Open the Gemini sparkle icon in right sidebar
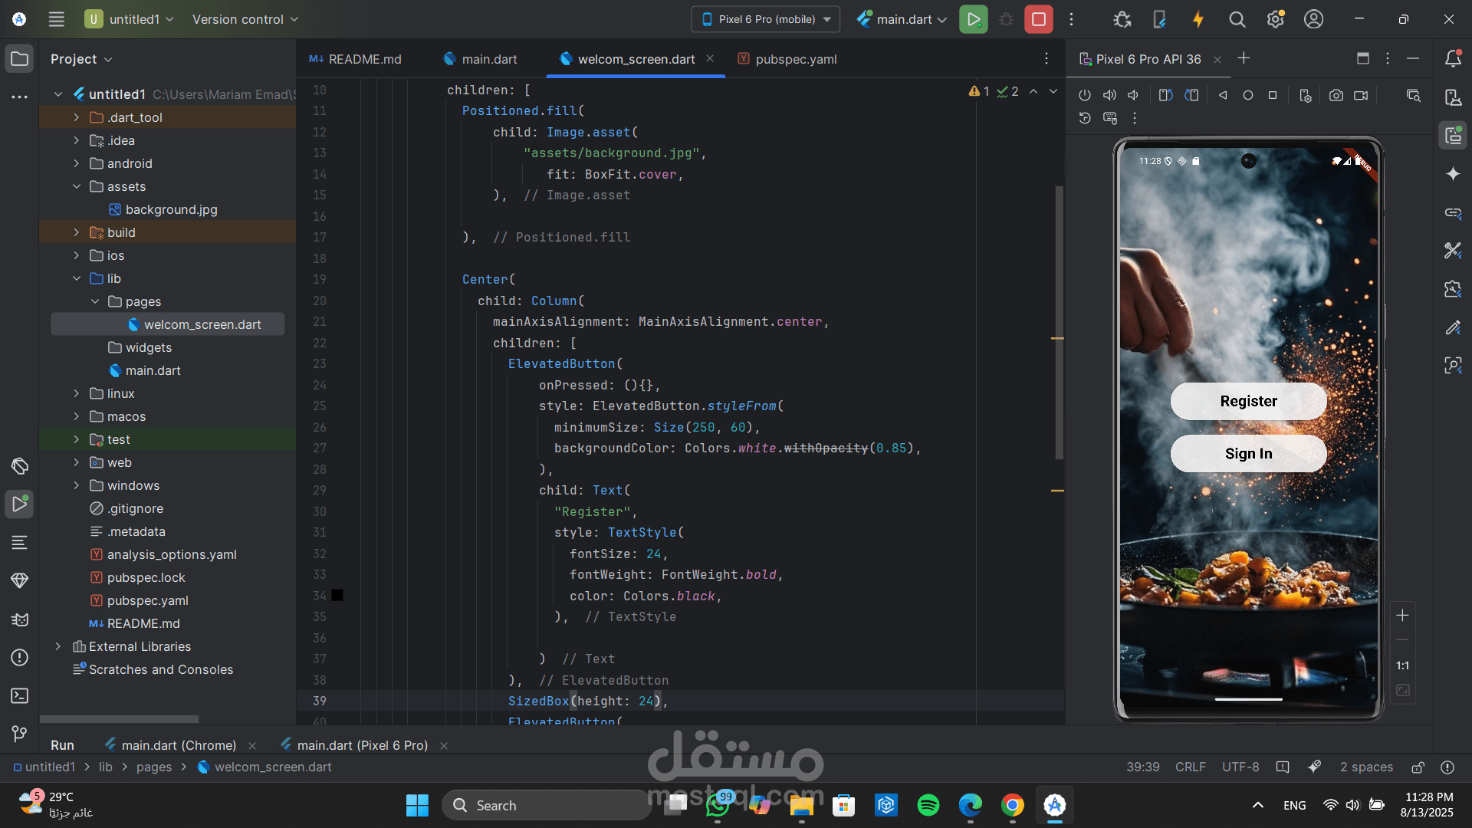 [1453, 174]
